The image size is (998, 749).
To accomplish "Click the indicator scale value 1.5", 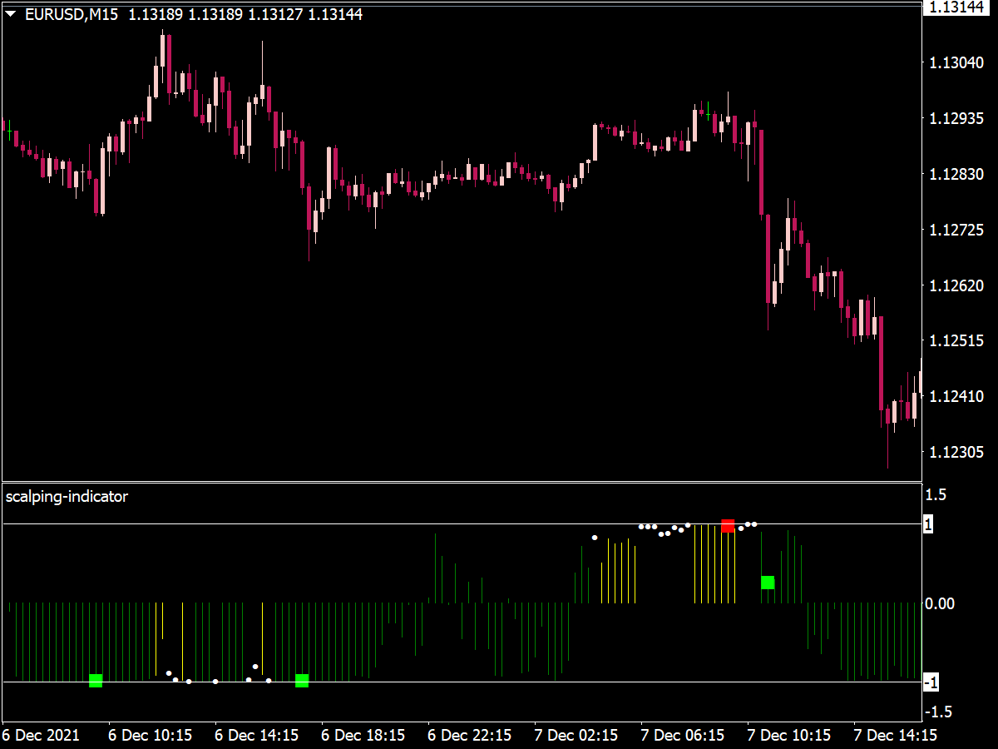I will [x=936, y=495].
